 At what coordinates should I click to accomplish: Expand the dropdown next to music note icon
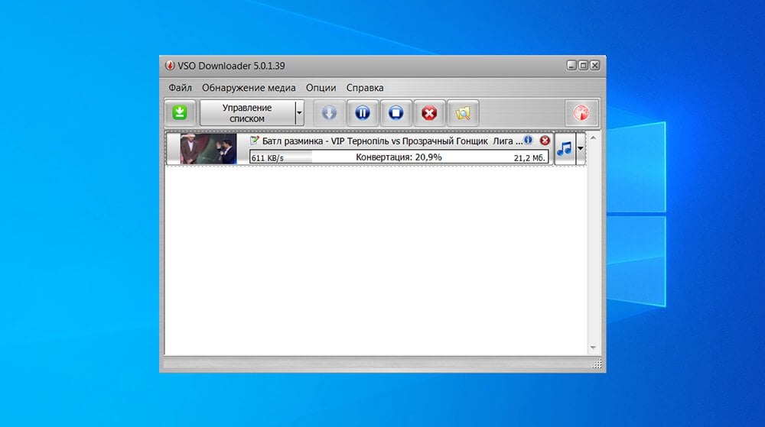click(x=581, y=148)
